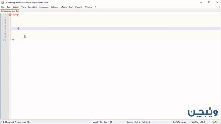Image resolution: width=221 pixels, height=124 pixels.
Task: Open the ? help menu
Action: pos(95,7)
